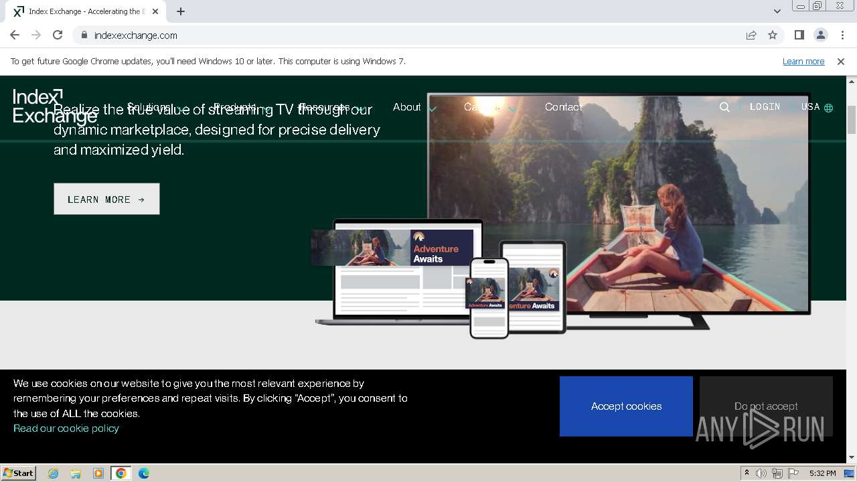Click the browser forward arrow

(36, 35)
